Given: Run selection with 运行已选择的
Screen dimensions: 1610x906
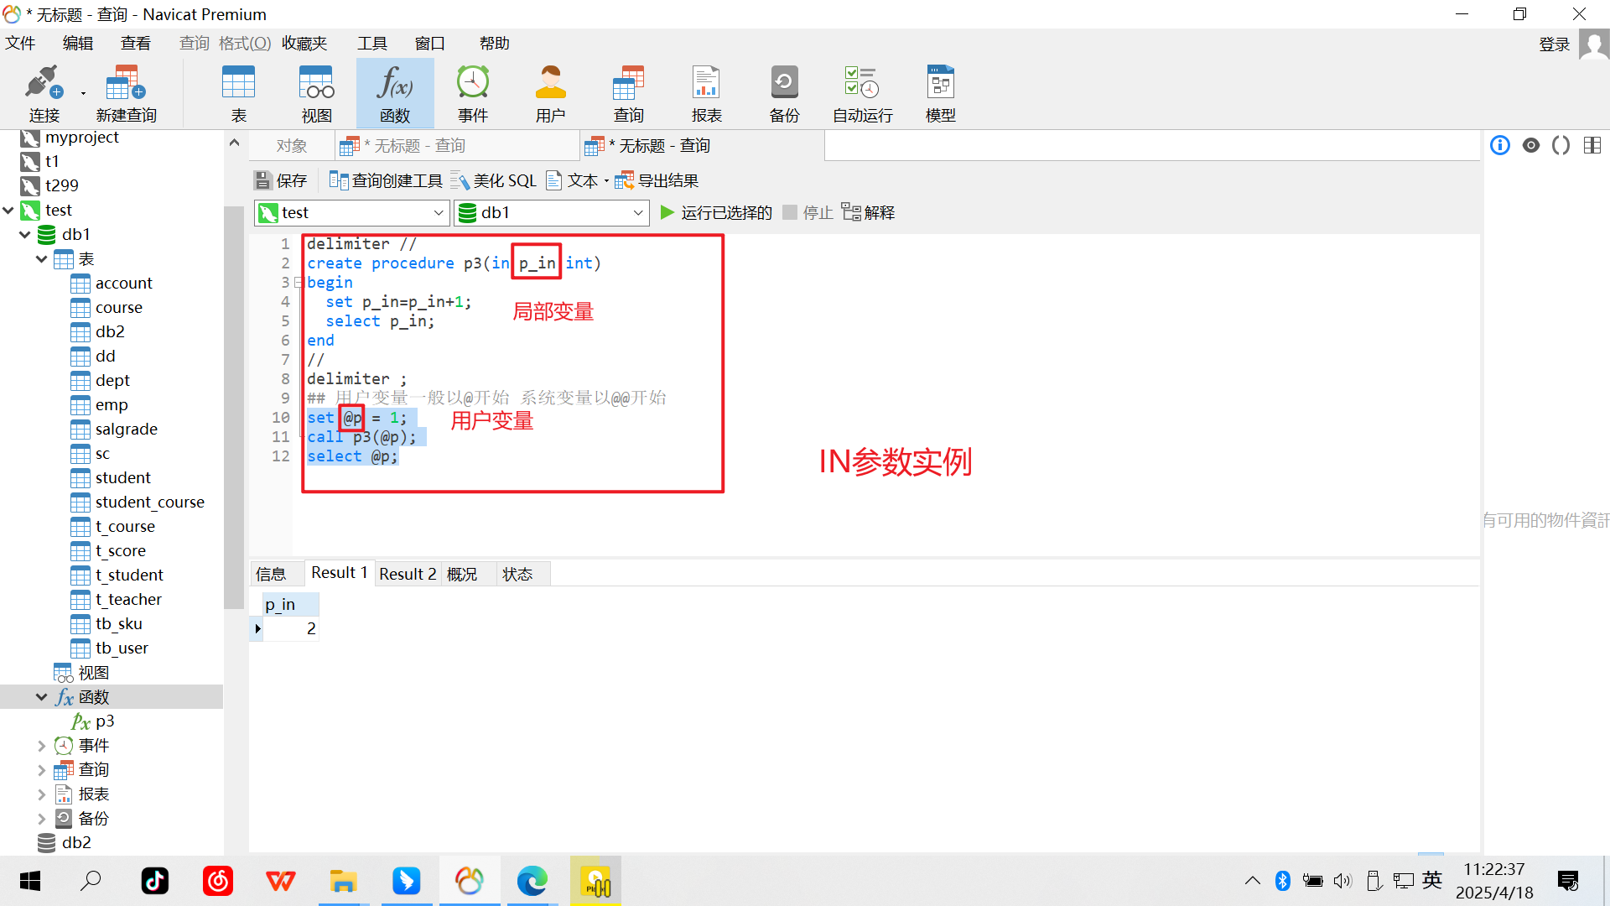Looking at the screenshot, I should [716, 213].
